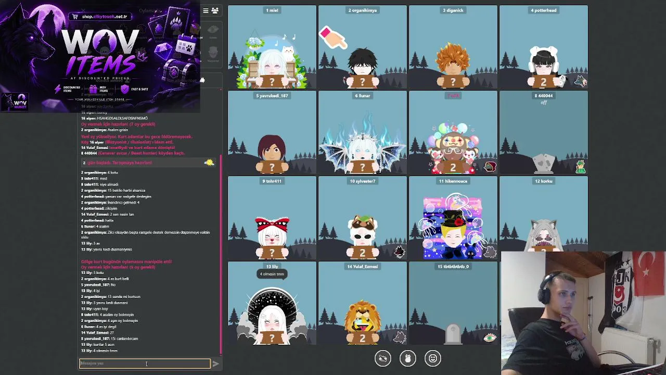The image size is (666, 375).
Task: Click chat line "lily: uyan koy"
Action: click(95, 309)
